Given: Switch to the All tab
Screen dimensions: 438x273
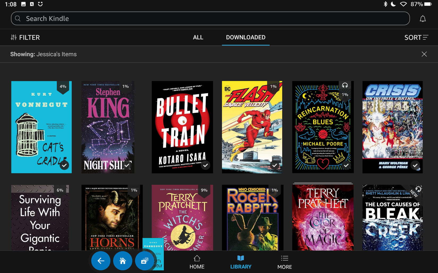Looking at the screenshot, I should click(x=198, y=37).
